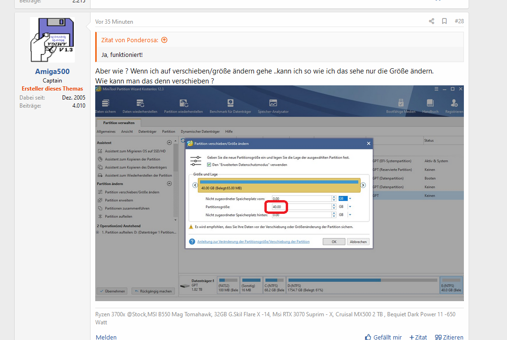Jump to the quoted Ponderosa post via the arrow icon
Viewport: 507px width, 340px height.
pyautogui.click(x=164, y=40)
